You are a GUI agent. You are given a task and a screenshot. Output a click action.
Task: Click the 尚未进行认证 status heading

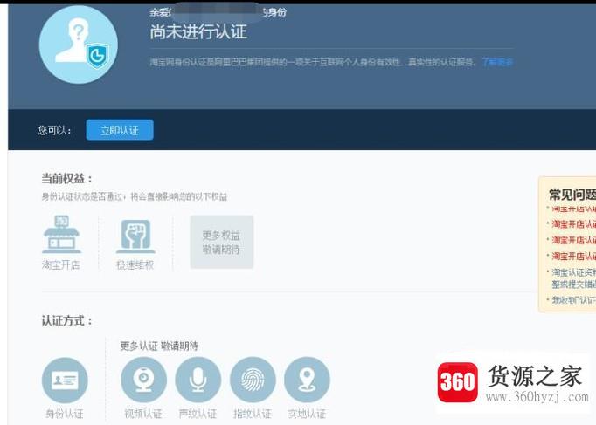198,31
